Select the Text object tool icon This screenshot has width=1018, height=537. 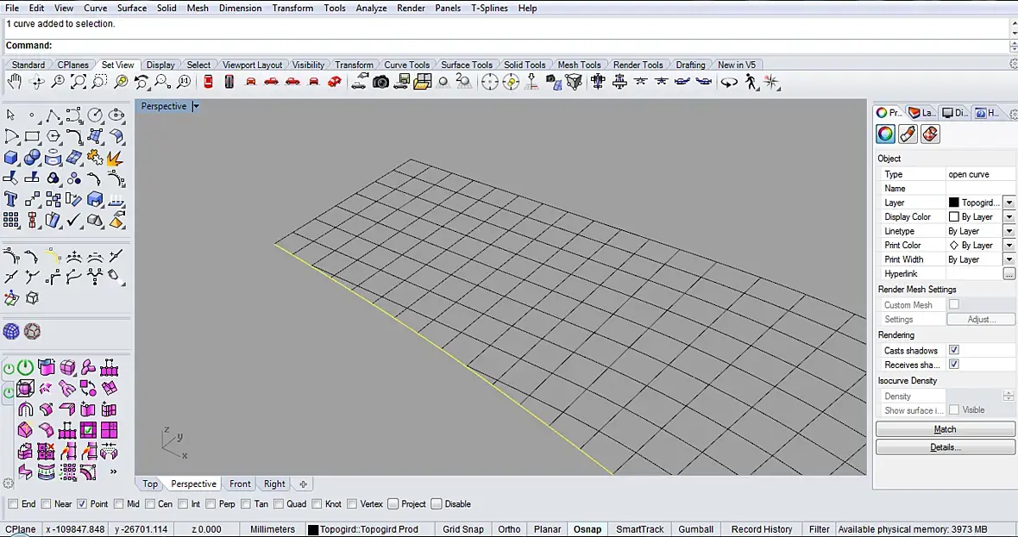(11, 199)
